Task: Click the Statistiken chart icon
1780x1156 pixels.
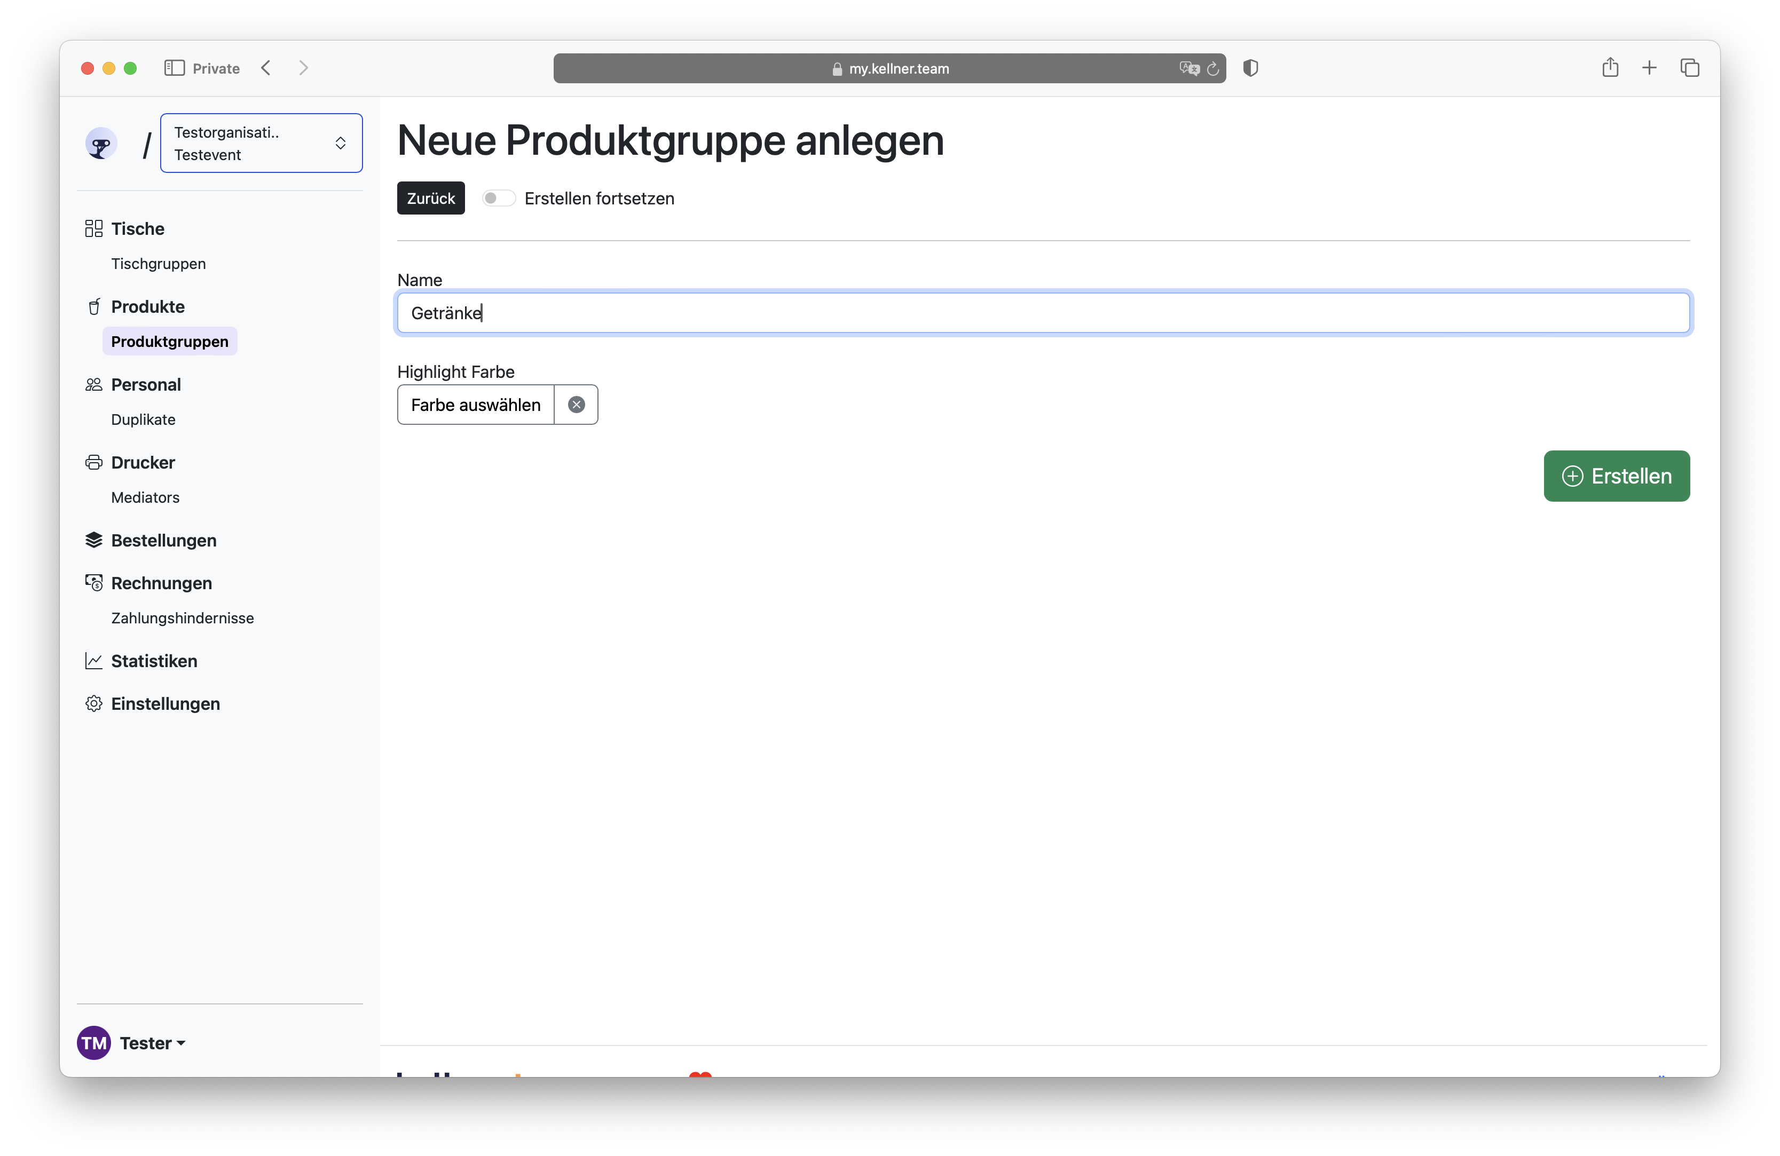Action: (93, 661)
